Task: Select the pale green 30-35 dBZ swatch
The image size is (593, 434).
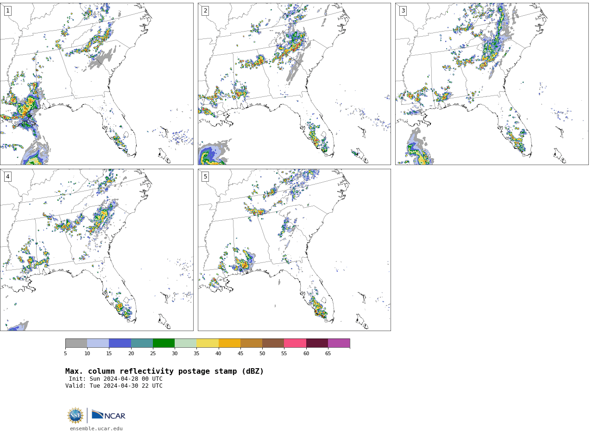Action: 185,343
